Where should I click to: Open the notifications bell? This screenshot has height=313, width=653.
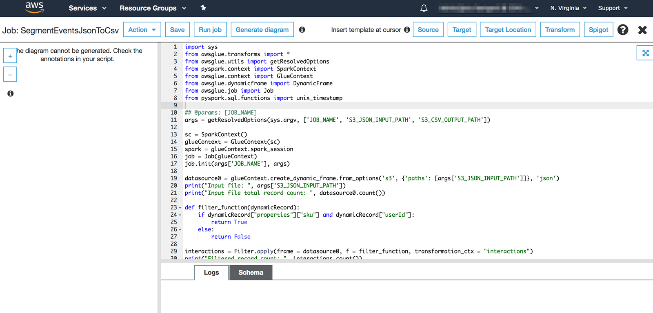424,8
